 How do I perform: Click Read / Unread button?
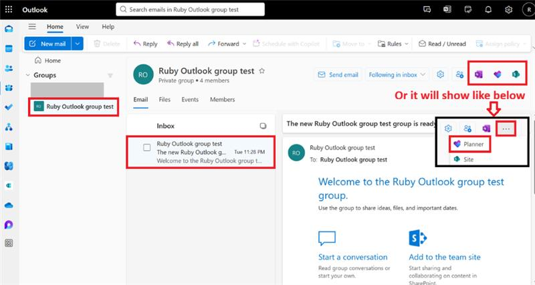[442, 44]
